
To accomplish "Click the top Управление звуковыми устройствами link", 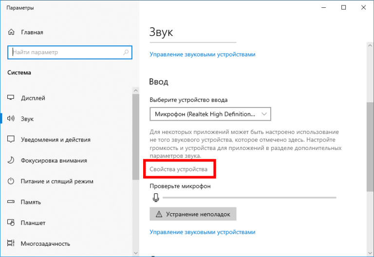I will click(202, 55).
